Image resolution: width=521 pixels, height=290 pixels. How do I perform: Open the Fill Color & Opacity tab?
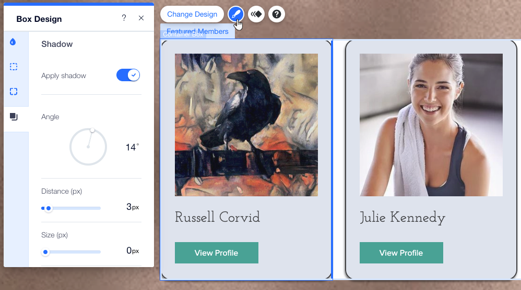coord(13,42)
